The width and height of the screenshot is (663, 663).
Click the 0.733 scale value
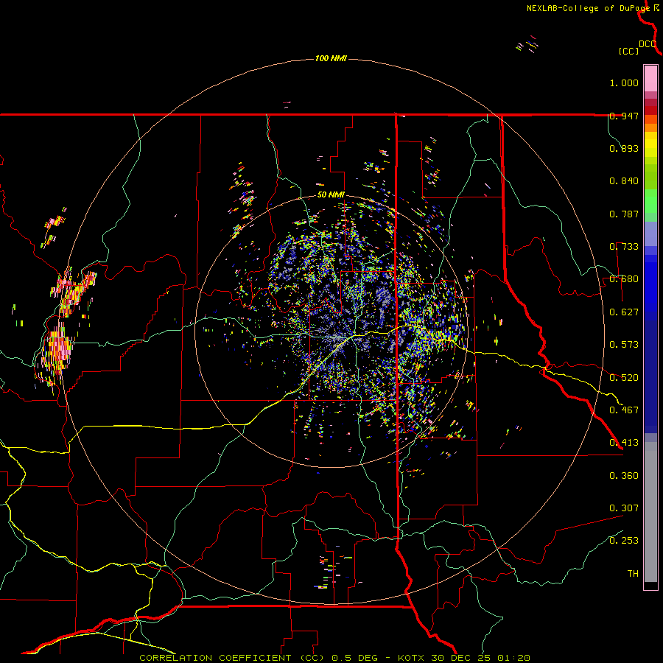click(624, 247)
